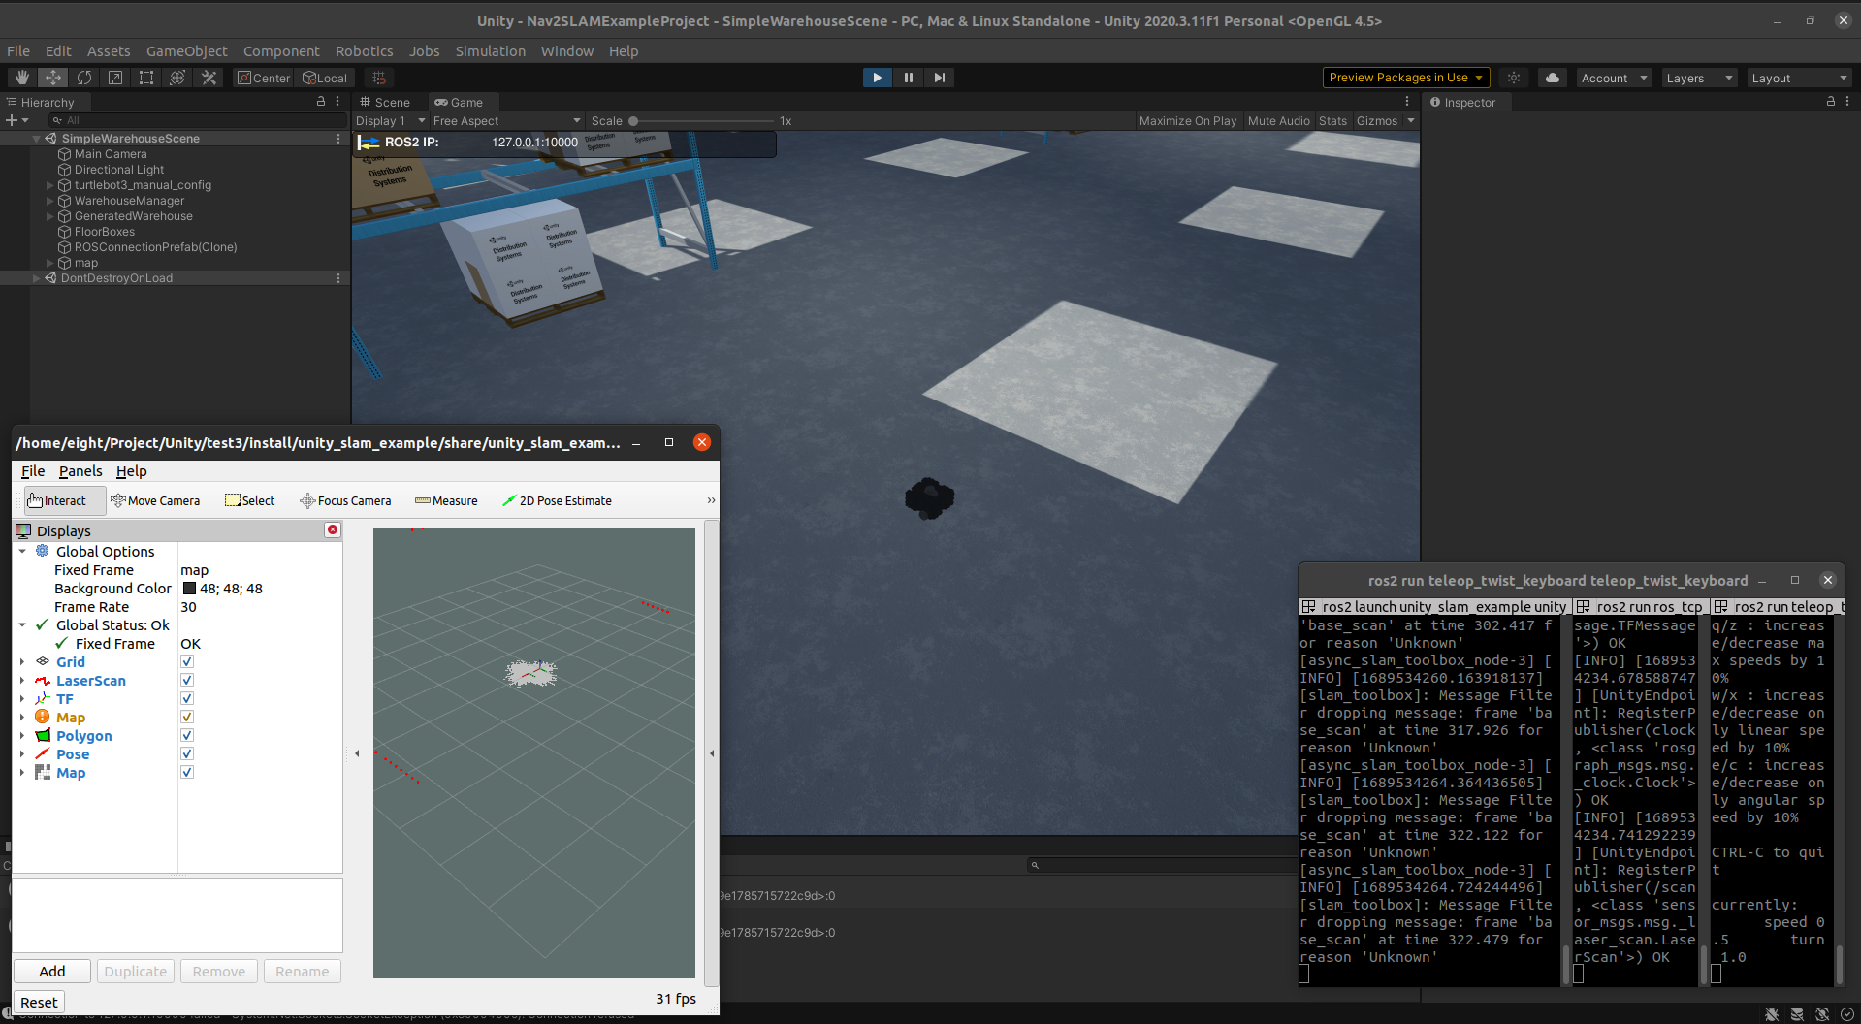The width and height of the screenshot is (1861, 1024).
Task: Uncheck the Grid display checkbox
Action: (x=187, y=661)
